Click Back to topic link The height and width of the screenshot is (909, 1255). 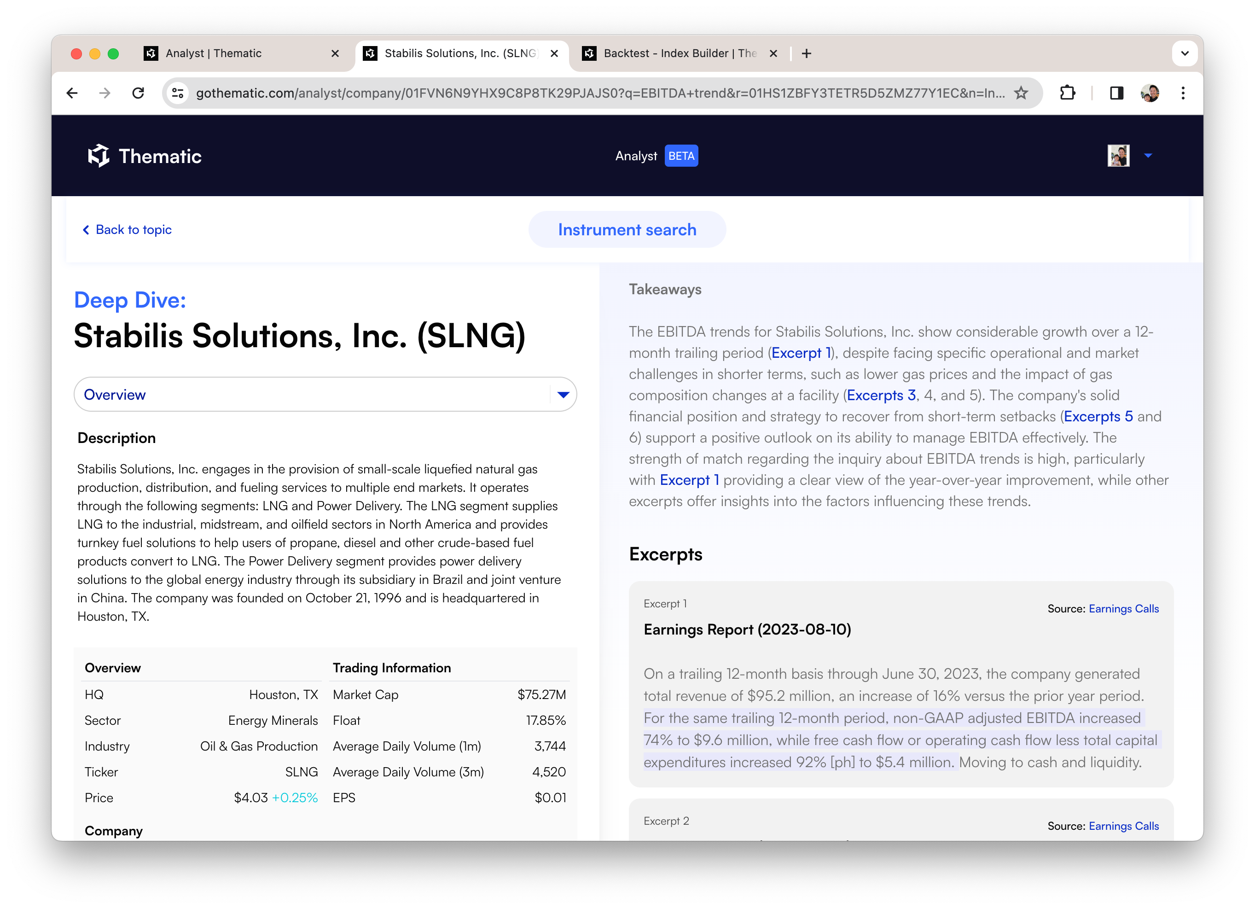(x=127, y=230)
